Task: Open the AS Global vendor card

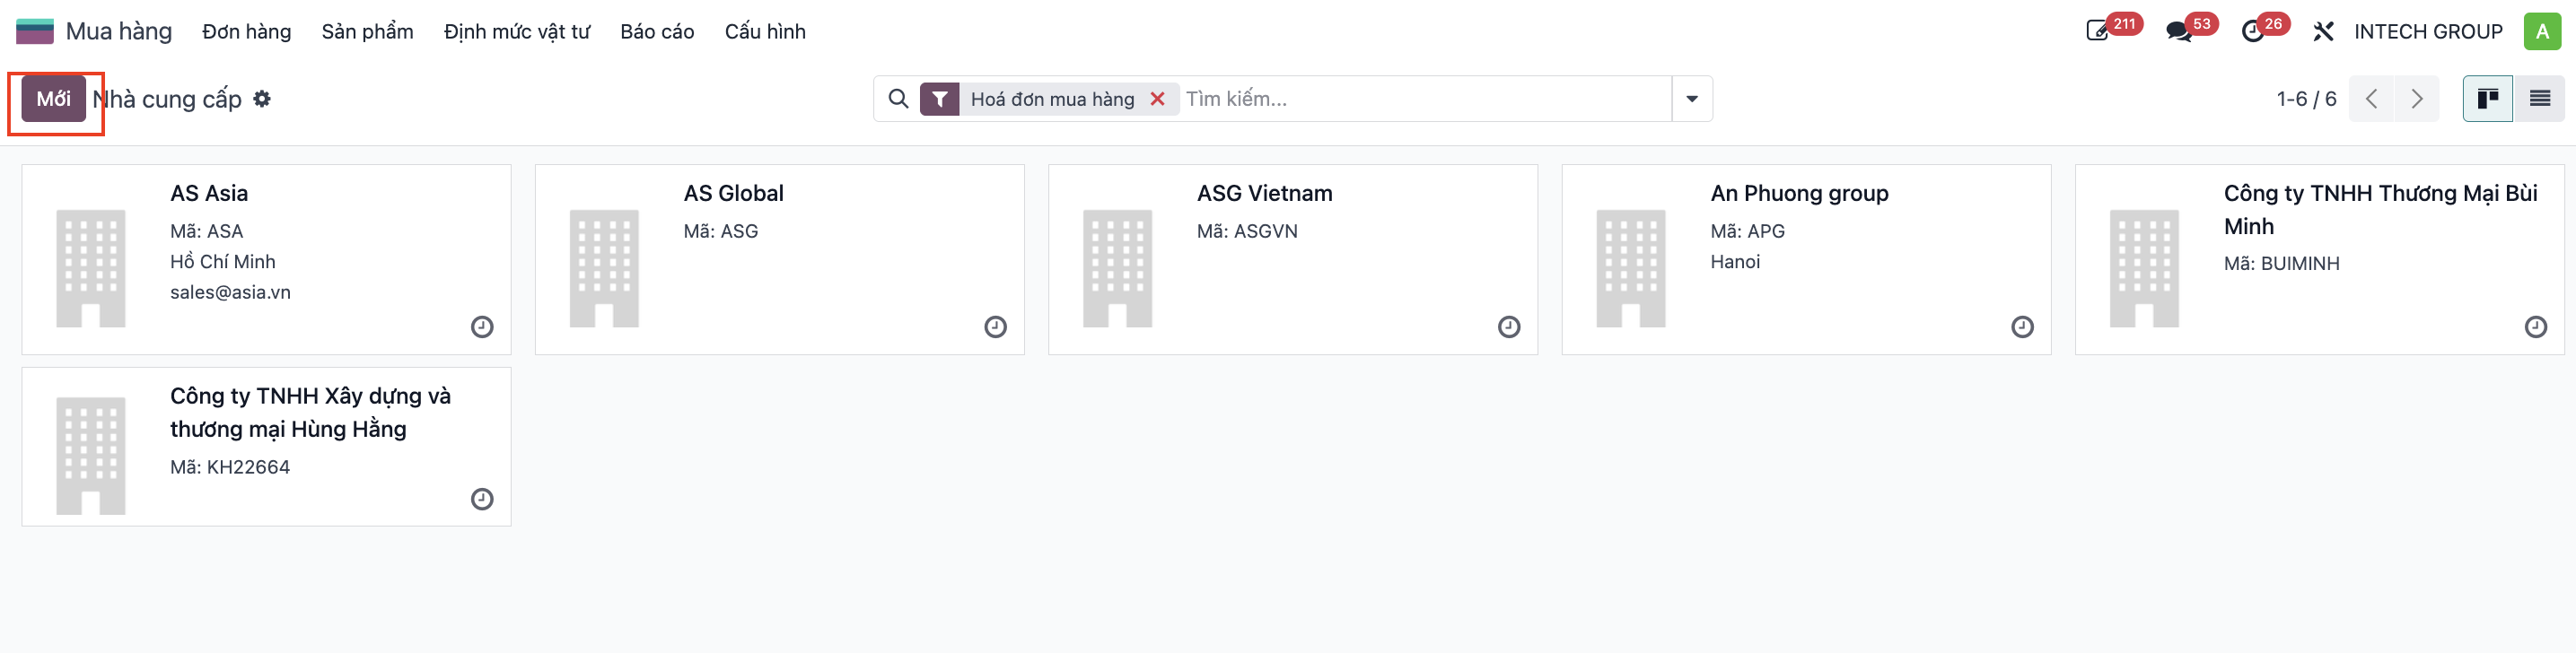Action: coord(780,259)
